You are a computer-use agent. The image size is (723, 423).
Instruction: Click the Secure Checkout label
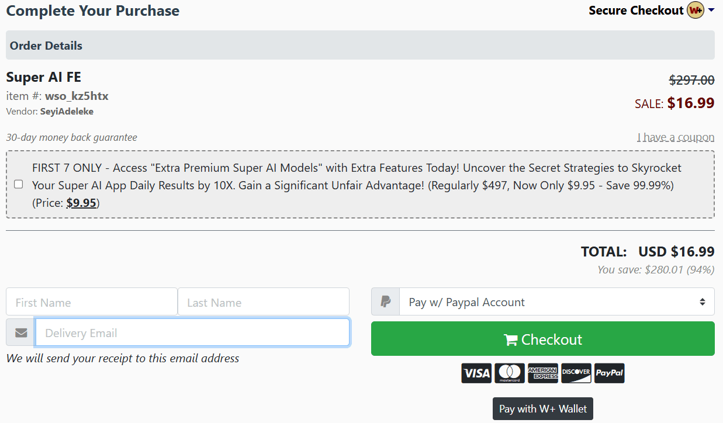tap(635, 10)
